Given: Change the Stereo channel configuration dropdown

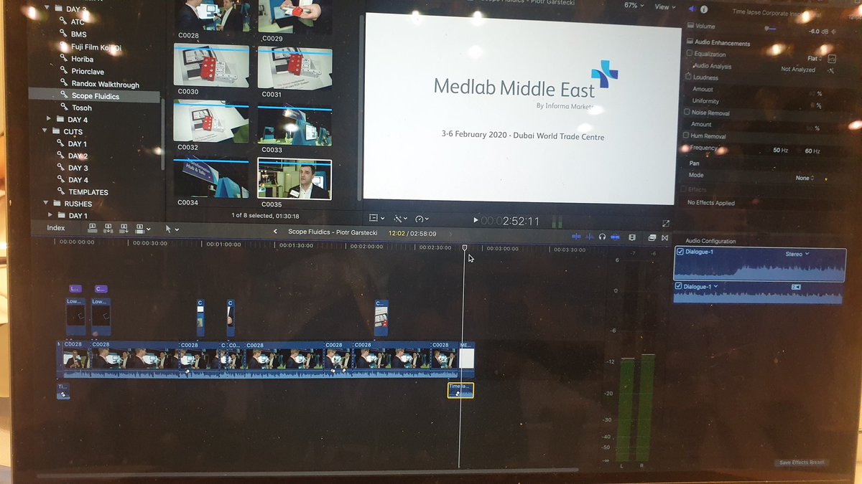Looking at the screenshot, I should pyautogui.click(x=797, y=254).
